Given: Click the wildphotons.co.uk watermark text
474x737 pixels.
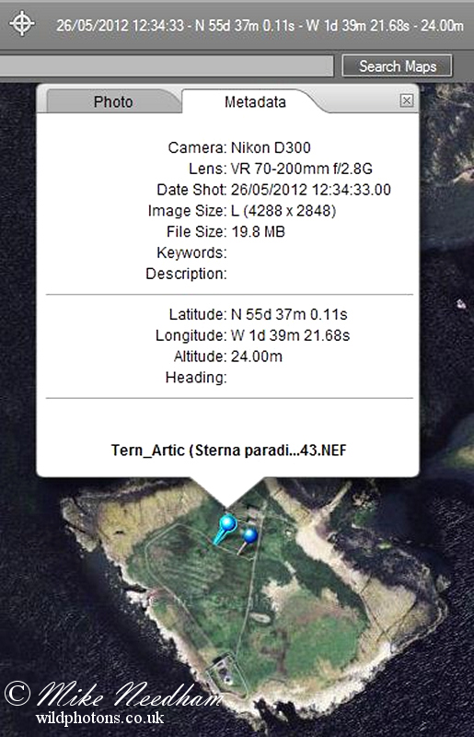Looking at the screenshot, I should tap(99, 718).
